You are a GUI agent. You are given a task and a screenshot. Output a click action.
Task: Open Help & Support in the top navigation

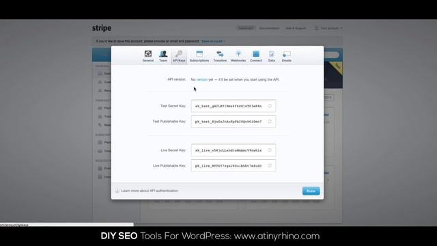coord(296,28)
